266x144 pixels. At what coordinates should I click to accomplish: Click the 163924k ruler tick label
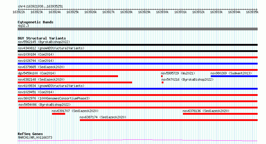[55, 12]
